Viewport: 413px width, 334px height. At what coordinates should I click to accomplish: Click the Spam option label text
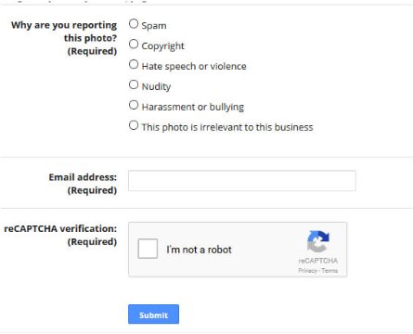click(x=154, y=26)
